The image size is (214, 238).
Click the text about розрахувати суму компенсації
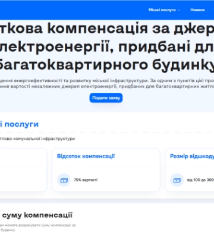point(37,227)
